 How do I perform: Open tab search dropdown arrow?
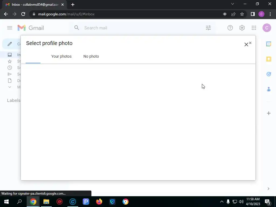click(233, 4)
